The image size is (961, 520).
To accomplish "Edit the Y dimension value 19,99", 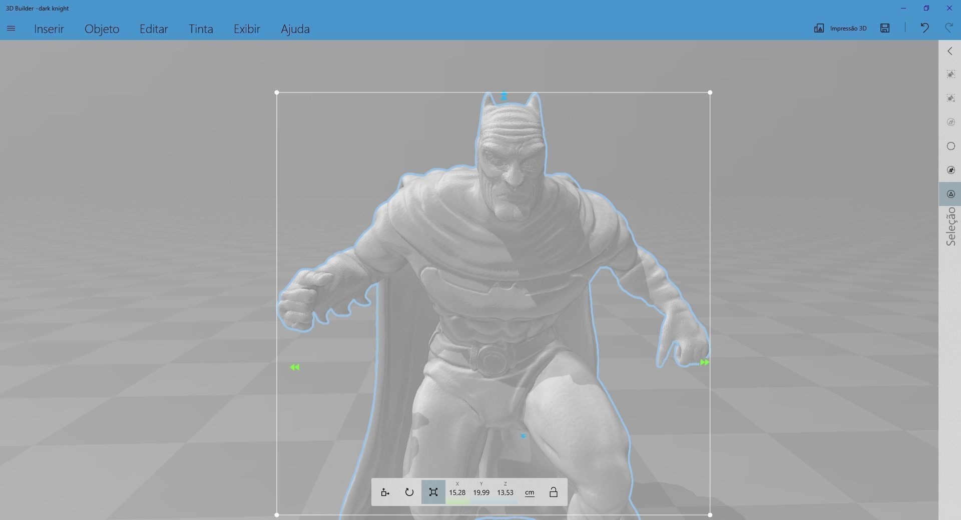I will pyautogui.click(x=481, y=492).
